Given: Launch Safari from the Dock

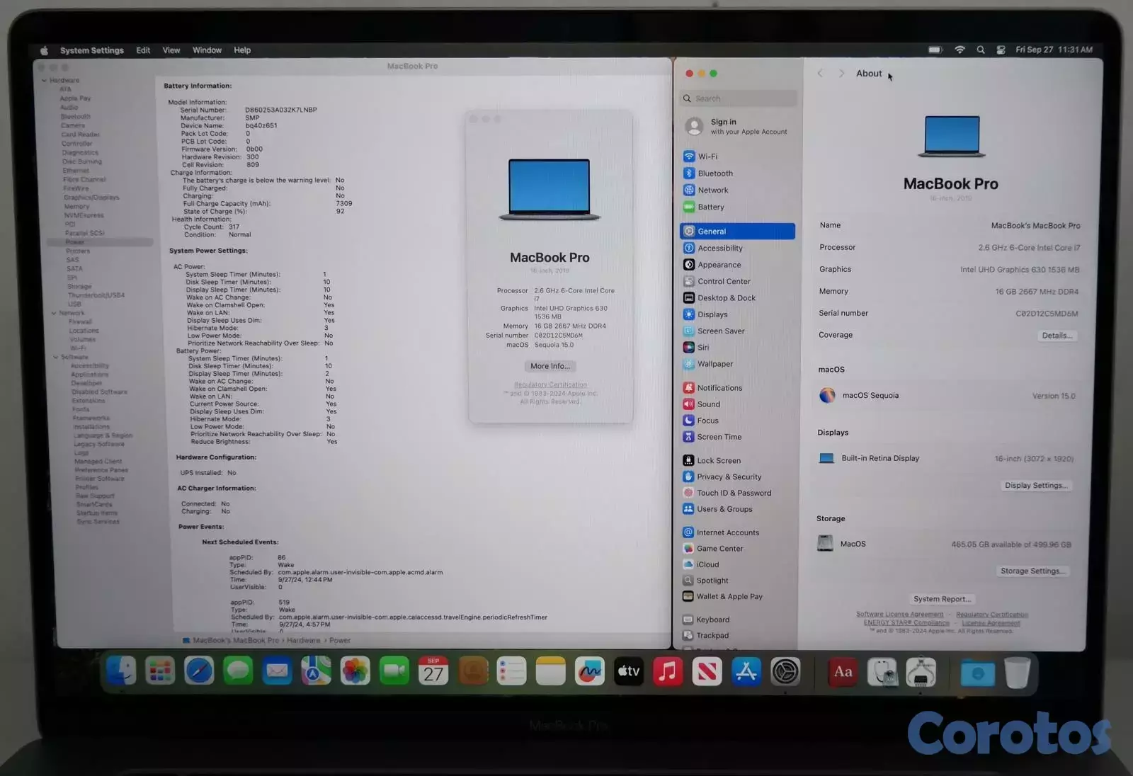Looking at the screenshot, I should pos(199,671).
